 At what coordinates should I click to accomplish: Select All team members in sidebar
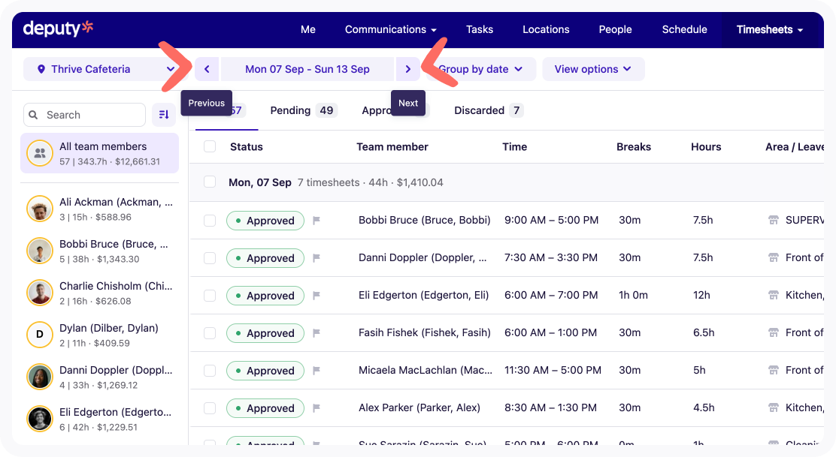[x=100, y=153]
